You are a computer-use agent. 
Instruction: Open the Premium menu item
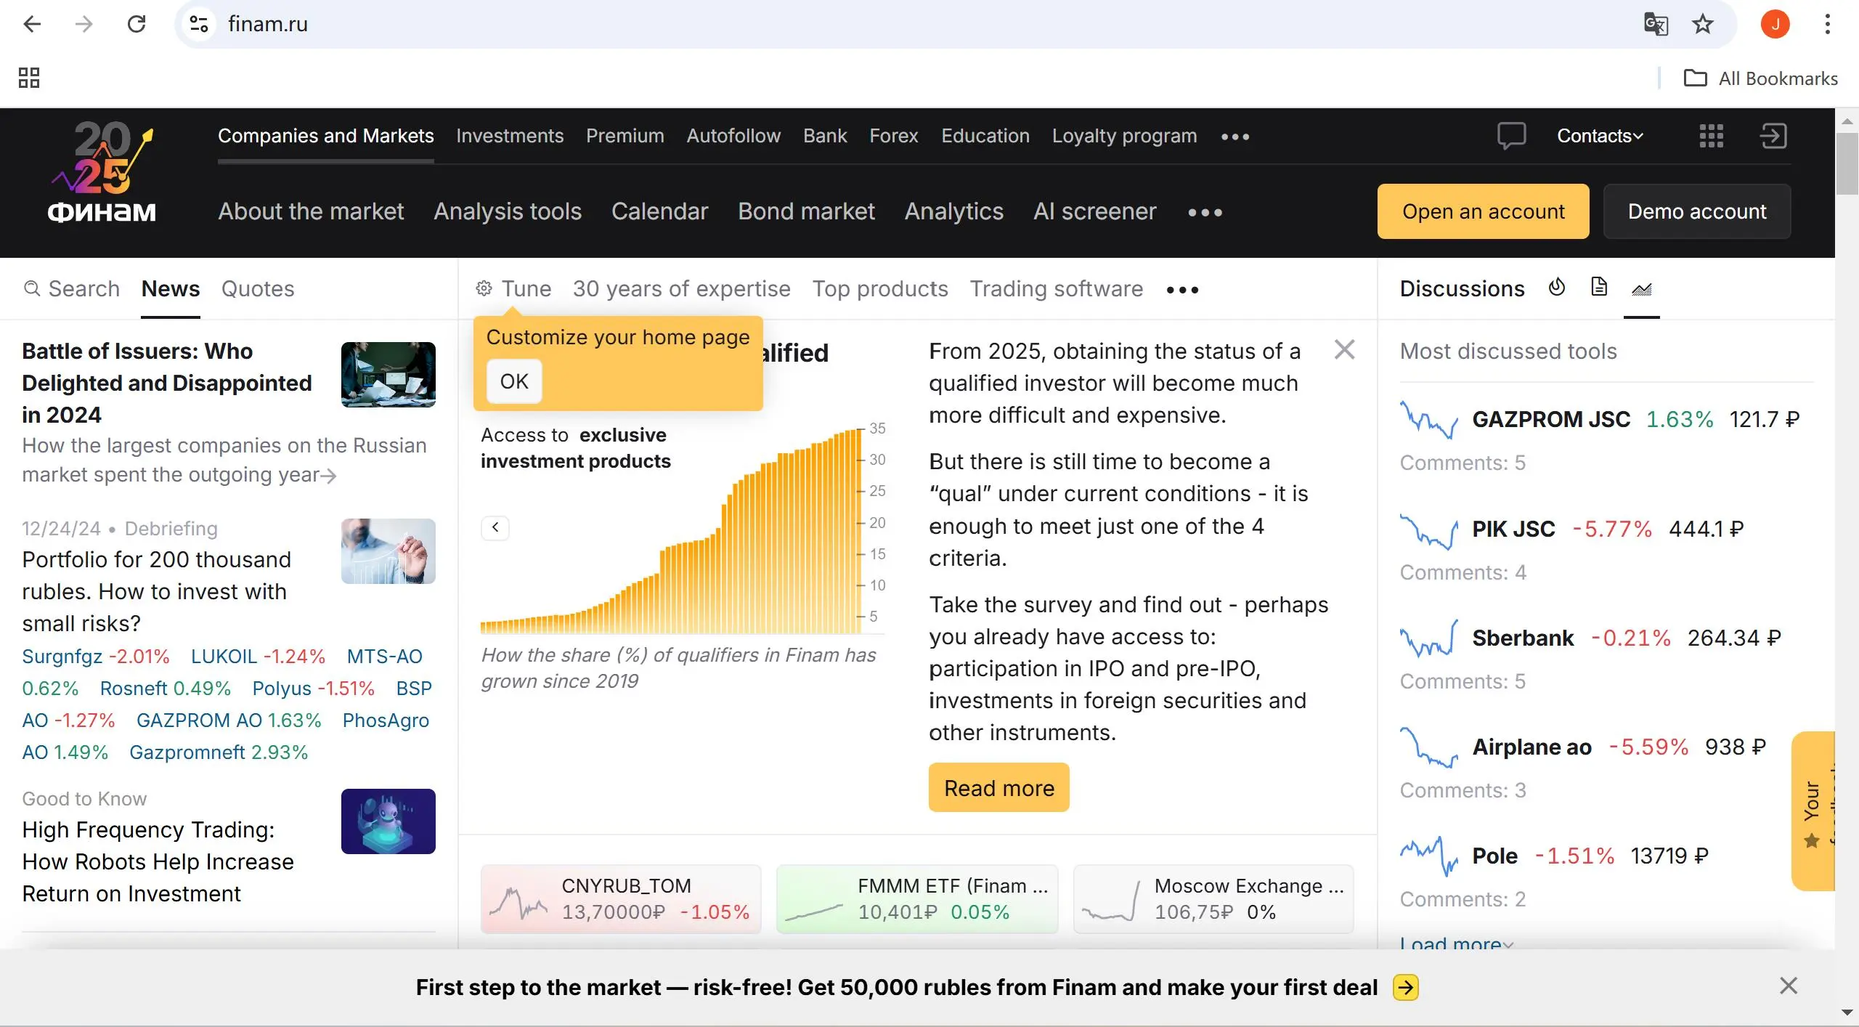625,136
